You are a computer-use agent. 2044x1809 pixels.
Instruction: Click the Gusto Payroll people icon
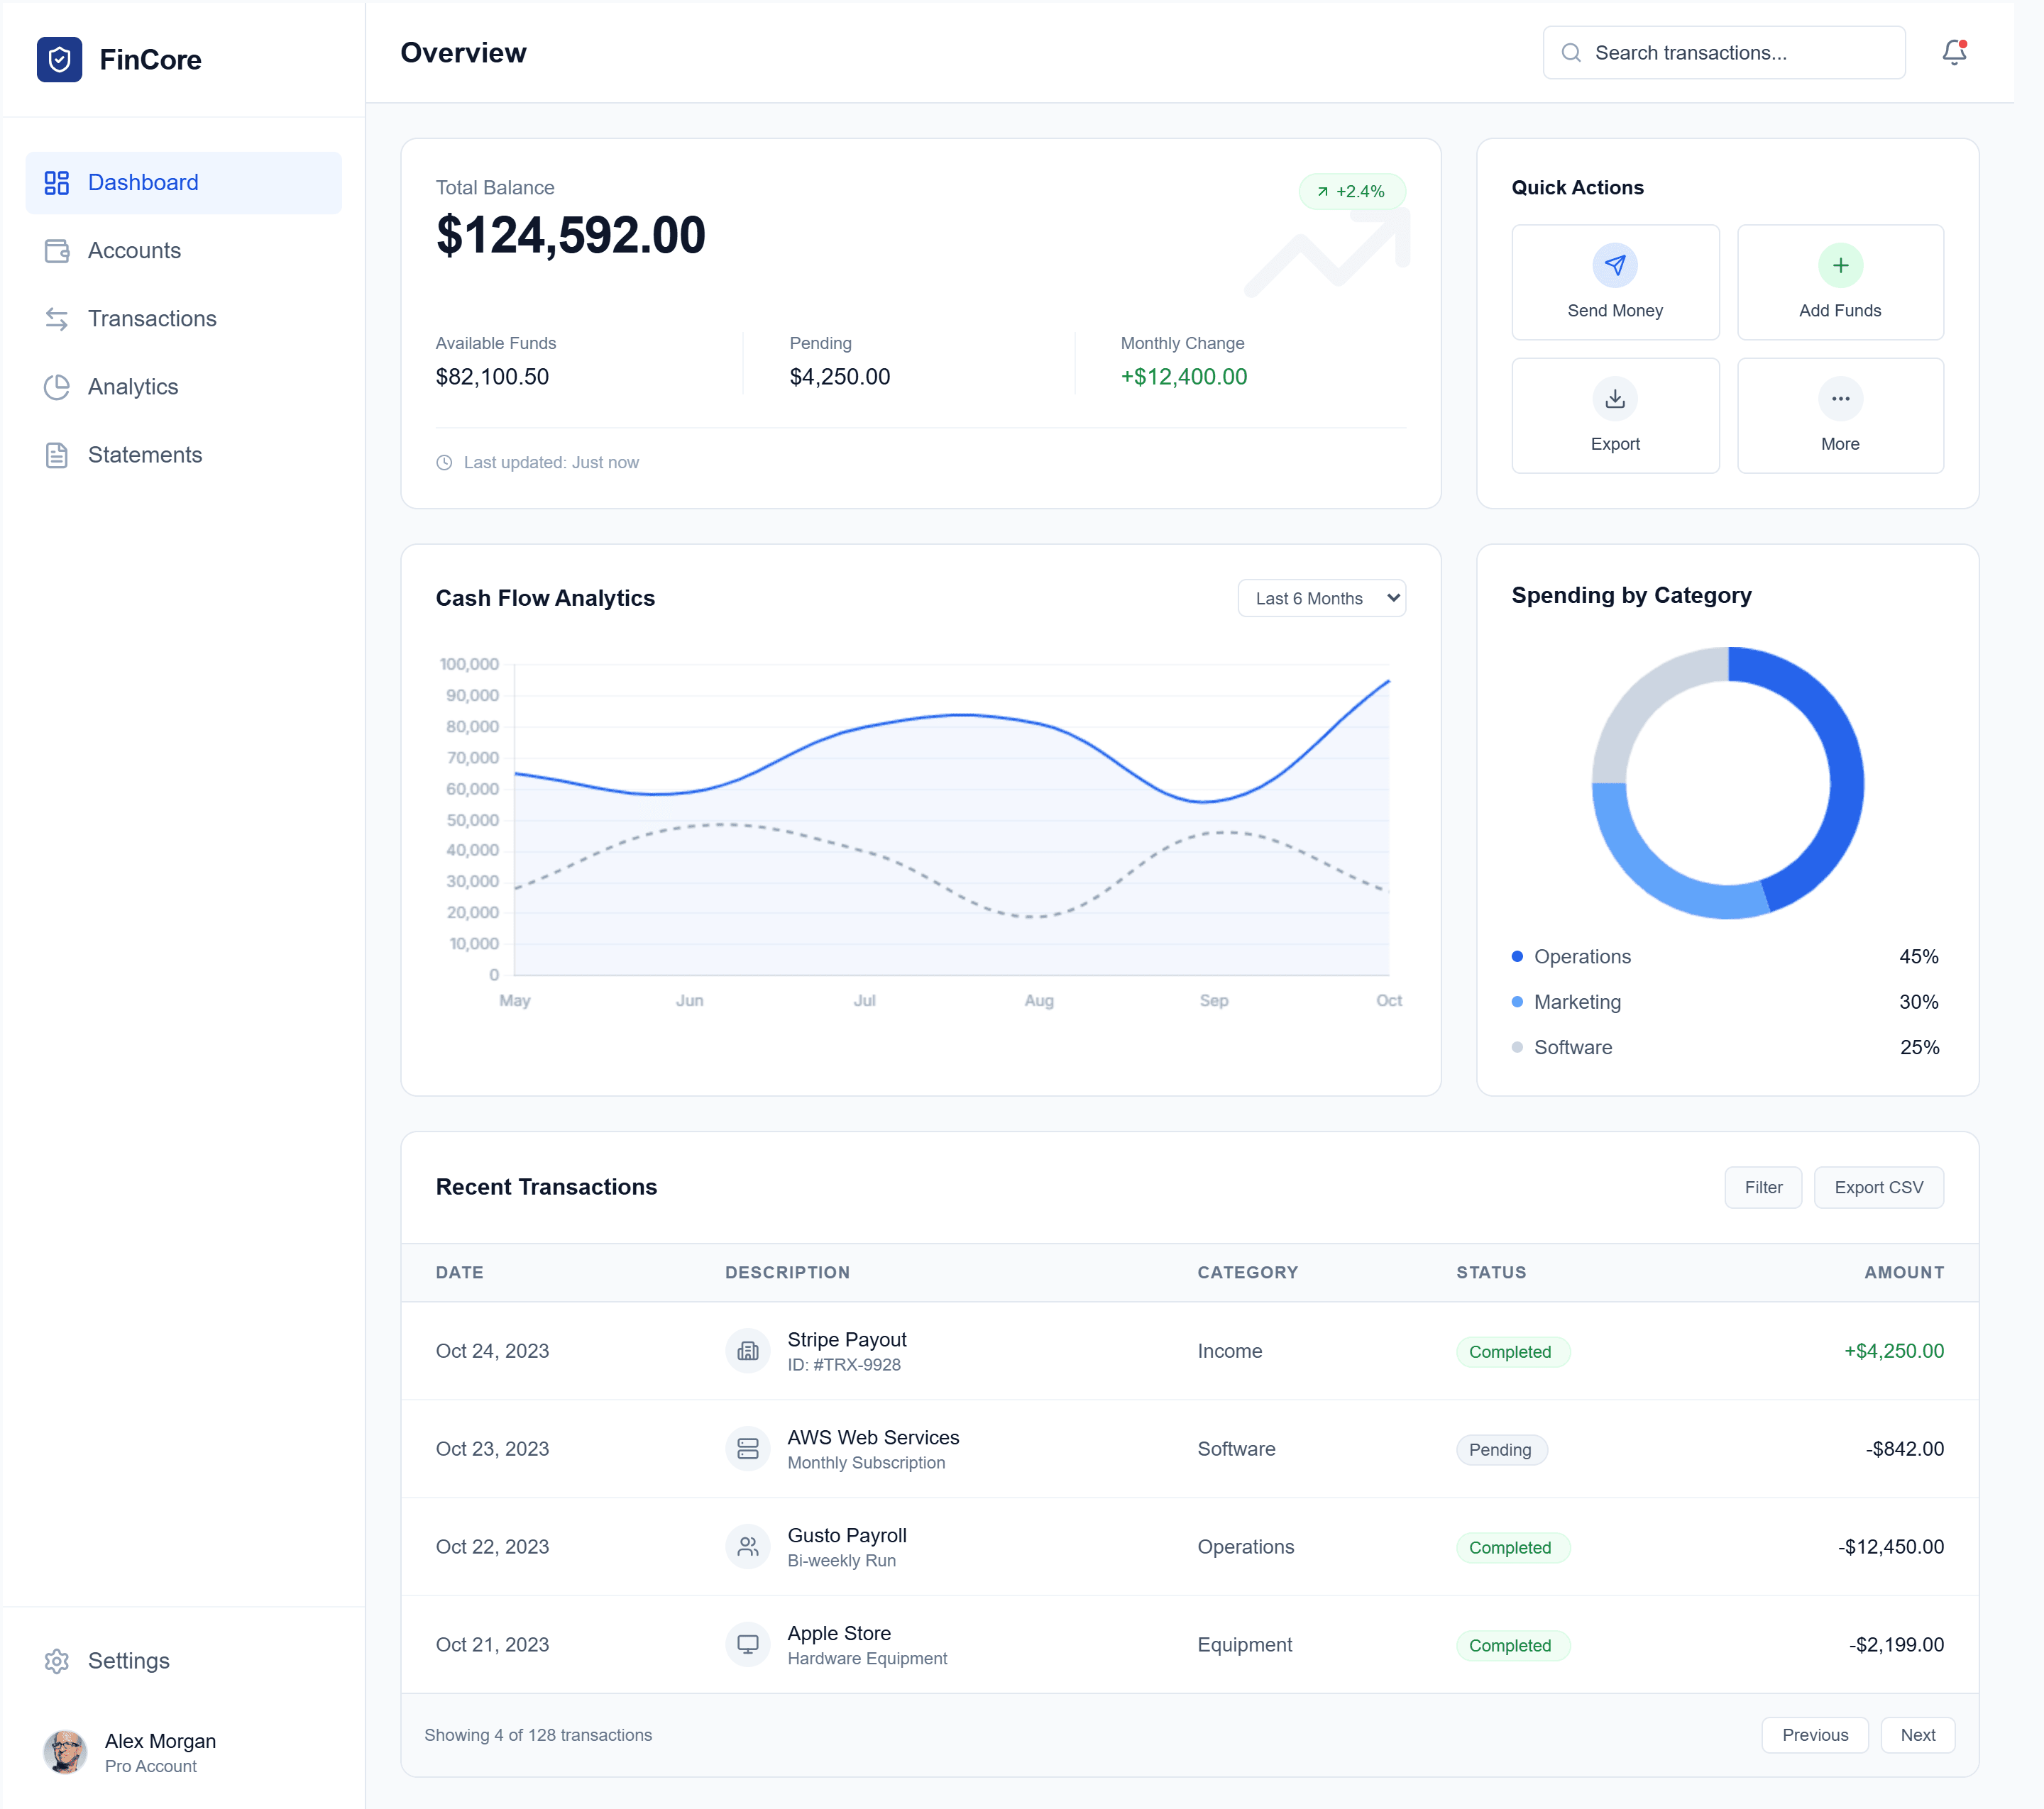click(747, 1547)
